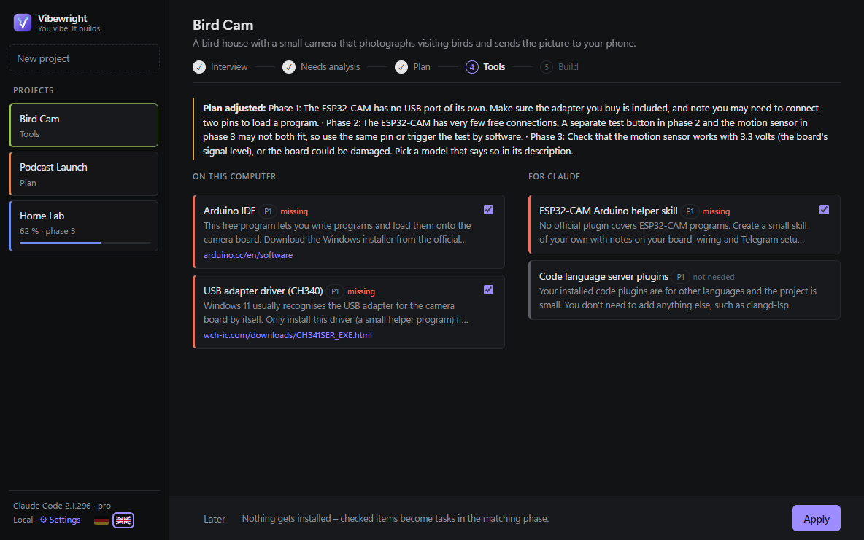
Task: Click the Vibewright logo icon
Action: [23, 23]
